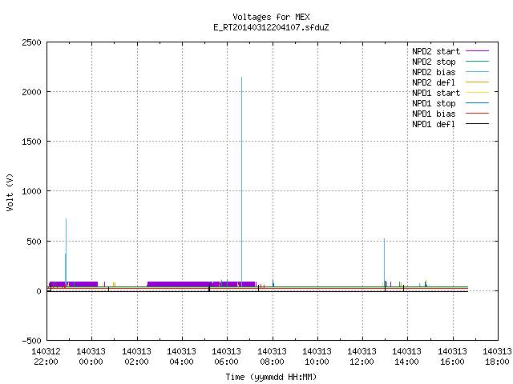513x384 pixels.
Task: Click the 140312 22:00 time tick label
Action: point(46,357)
